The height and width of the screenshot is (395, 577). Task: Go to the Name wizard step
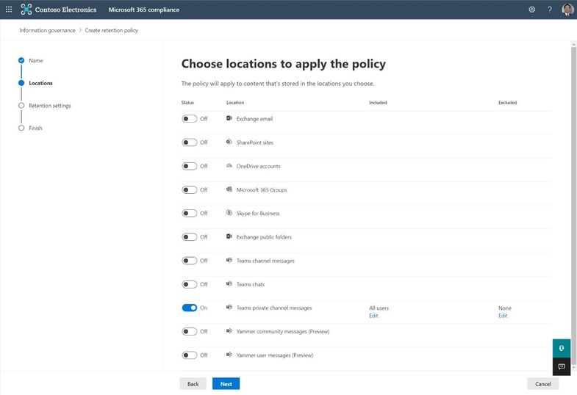click(36, 61)
